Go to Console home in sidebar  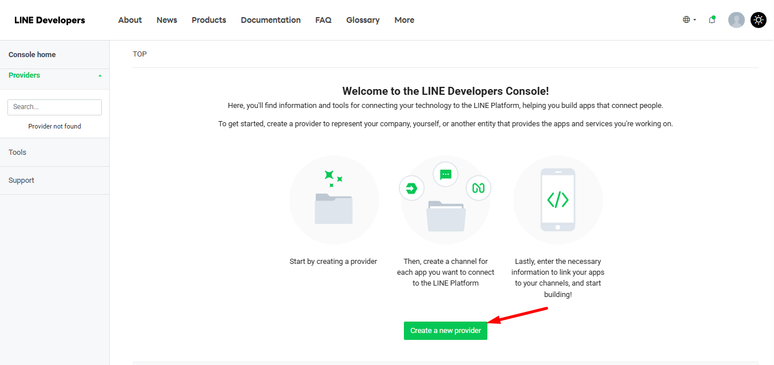click(32, 54)
